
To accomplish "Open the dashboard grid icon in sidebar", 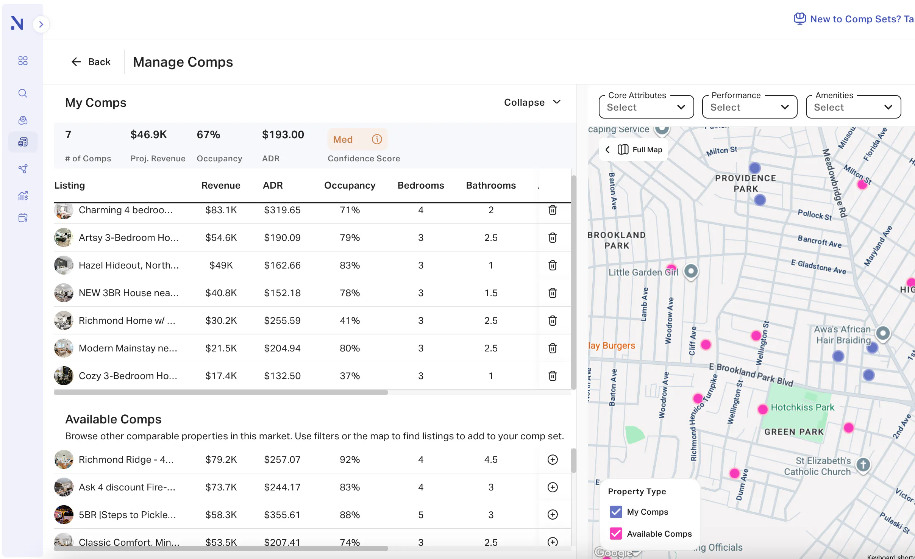I will click(23, 61).
